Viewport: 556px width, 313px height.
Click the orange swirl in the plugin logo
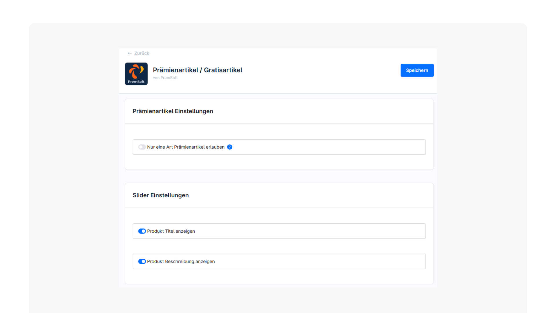[135, 71]
